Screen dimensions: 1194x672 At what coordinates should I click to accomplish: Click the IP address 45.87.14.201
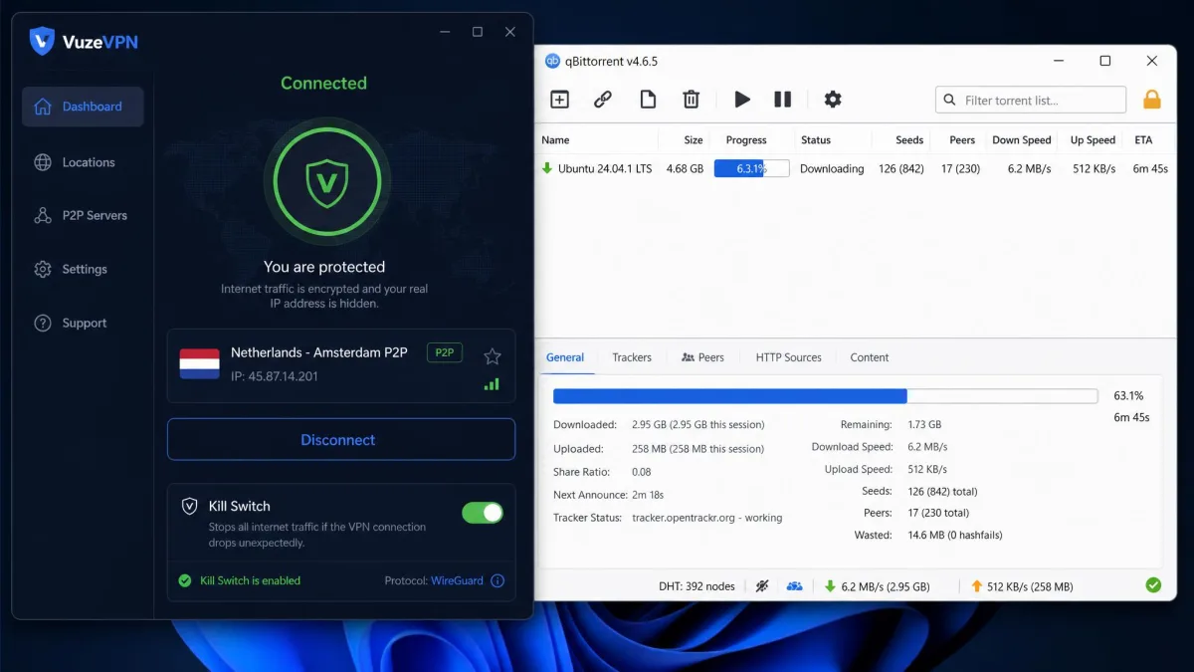[x=275, y=376]
